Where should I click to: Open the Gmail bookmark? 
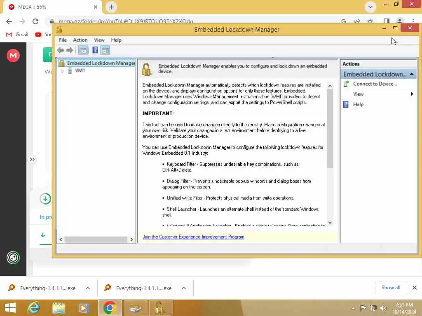click(17, 35)
